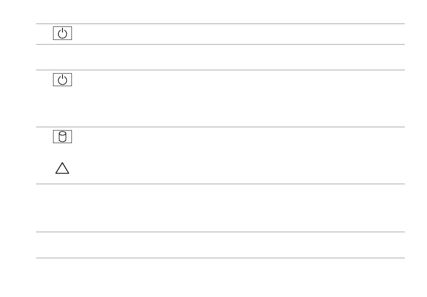Click the caution triangle icon
The image size is (427, 297).
(62, 168)
